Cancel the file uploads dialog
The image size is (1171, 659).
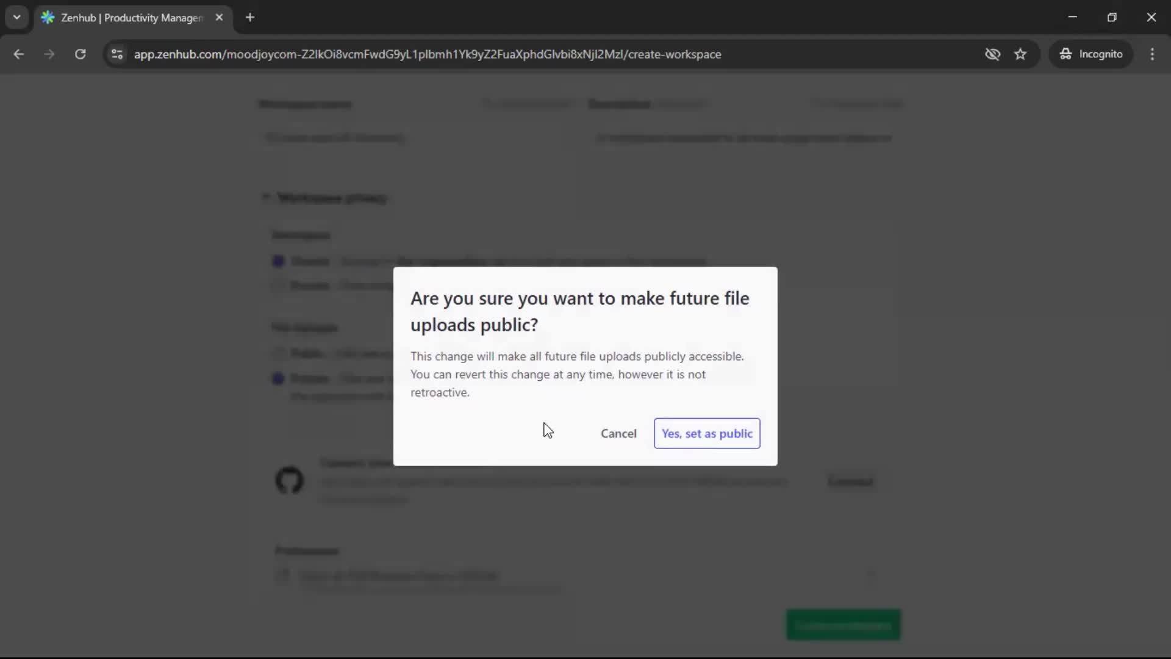618,433
